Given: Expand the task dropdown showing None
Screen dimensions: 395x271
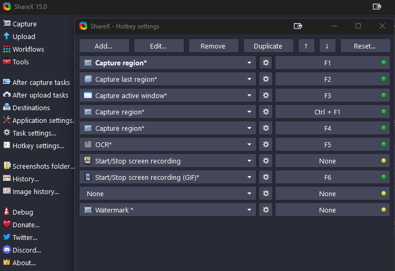Looking at the screenshot, I should (x=250, y=193).
